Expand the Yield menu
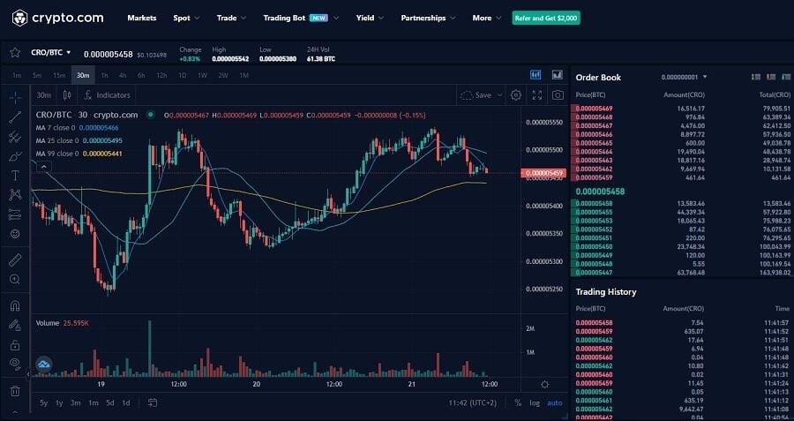This screenshot has height=421, width=794. click(370, 18)
